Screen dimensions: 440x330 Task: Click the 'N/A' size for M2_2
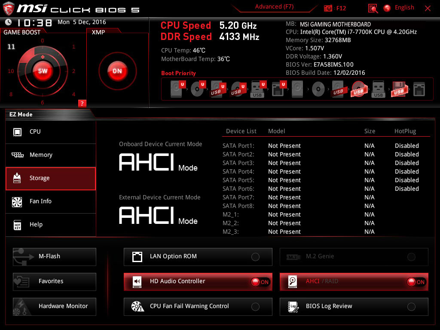coord(369,223)
